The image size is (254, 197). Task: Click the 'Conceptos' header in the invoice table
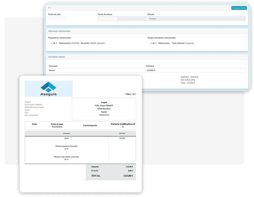pyautogui.click(x=66, y=133)
